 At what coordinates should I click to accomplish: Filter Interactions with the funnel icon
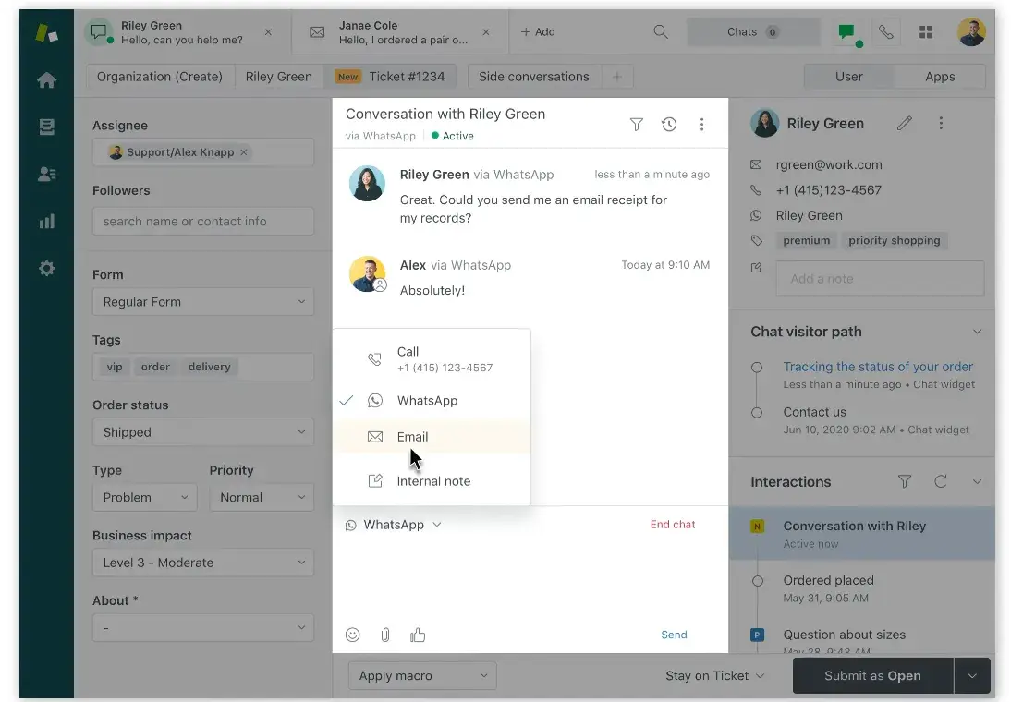pyautogui.click(x=905, y=481)
